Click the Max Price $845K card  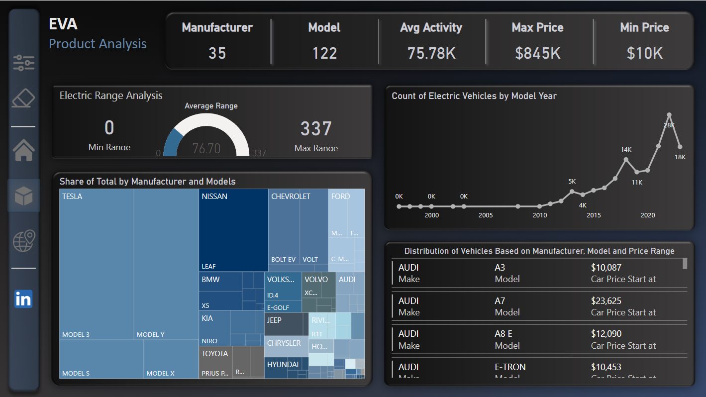pyautogui.click(x=537, y=40)
